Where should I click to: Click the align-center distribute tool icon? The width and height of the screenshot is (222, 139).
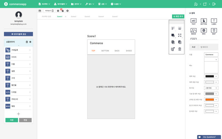point(180,28)
